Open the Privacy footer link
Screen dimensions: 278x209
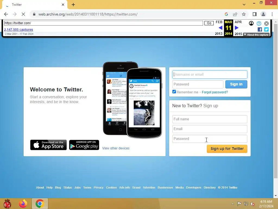click(98, 188)
